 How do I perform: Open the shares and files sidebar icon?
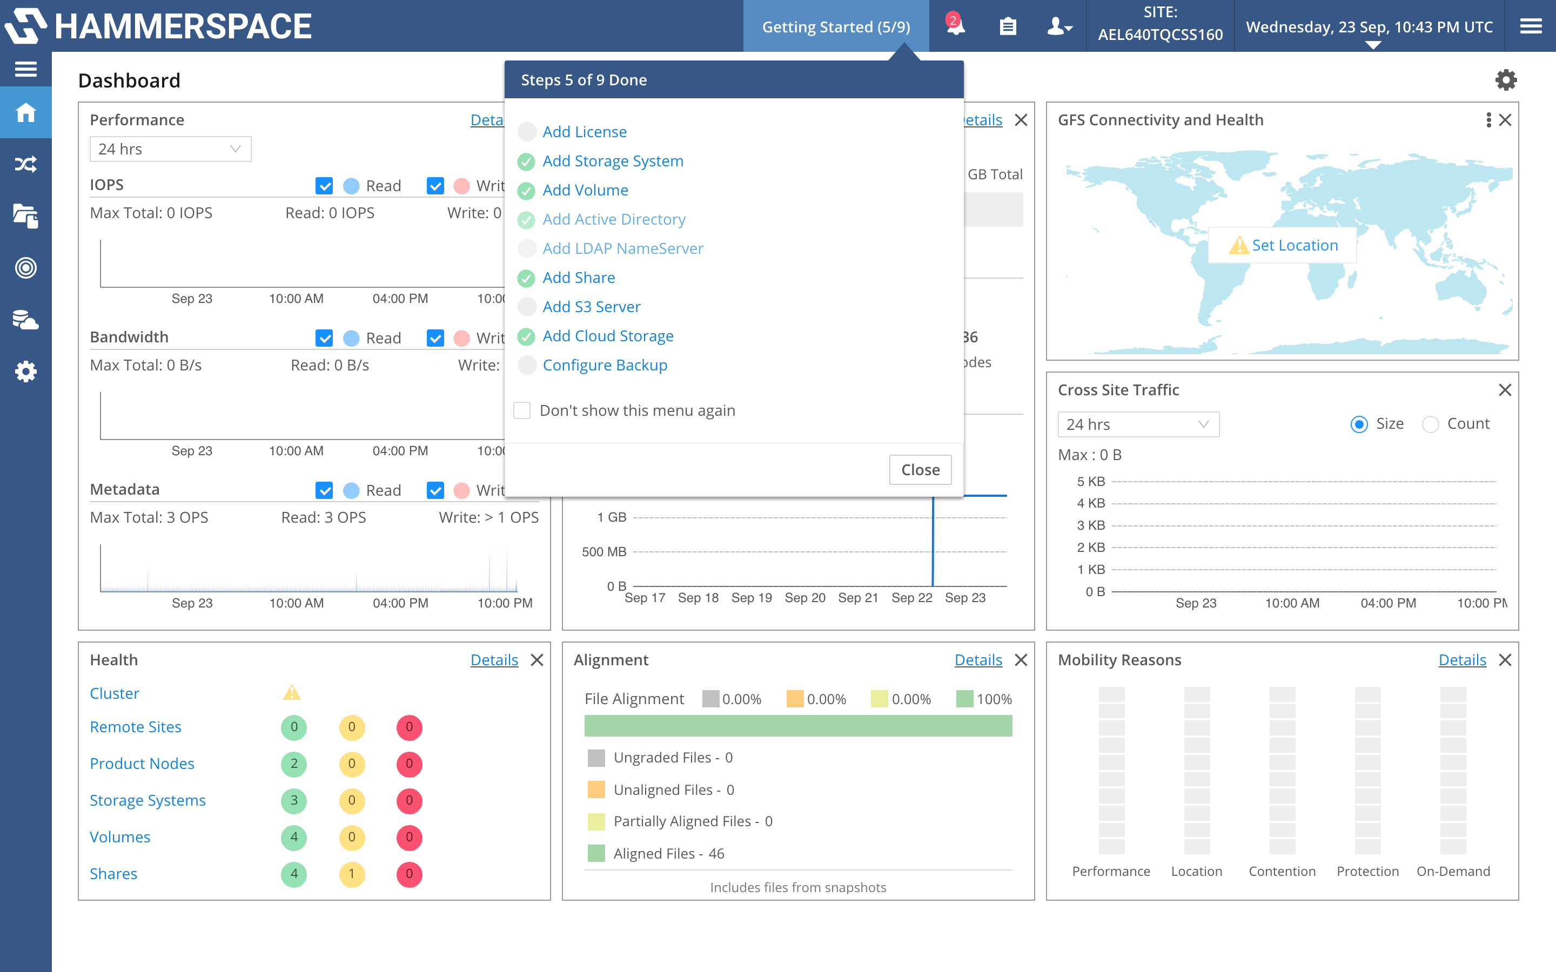tap(26, 216)
